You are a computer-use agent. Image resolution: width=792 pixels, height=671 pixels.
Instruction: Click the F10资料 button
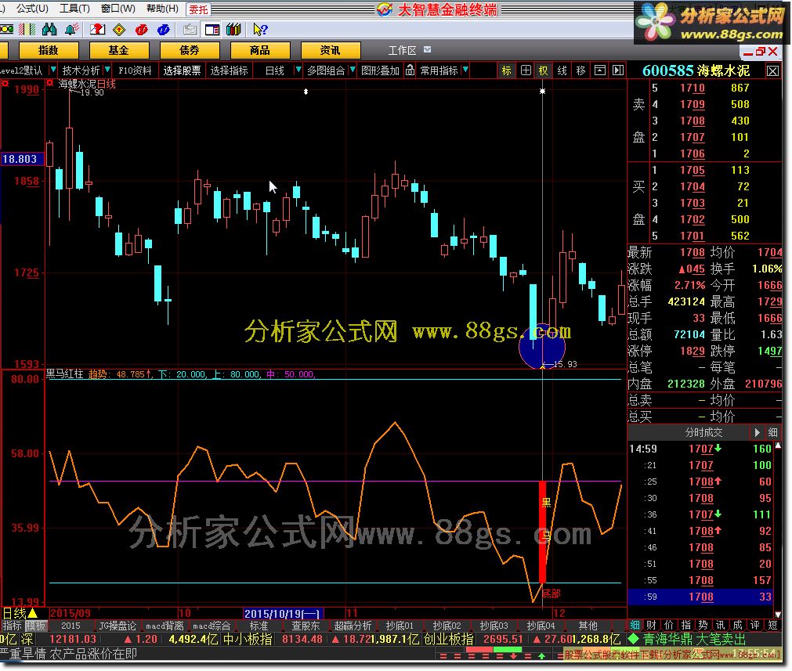135,70
